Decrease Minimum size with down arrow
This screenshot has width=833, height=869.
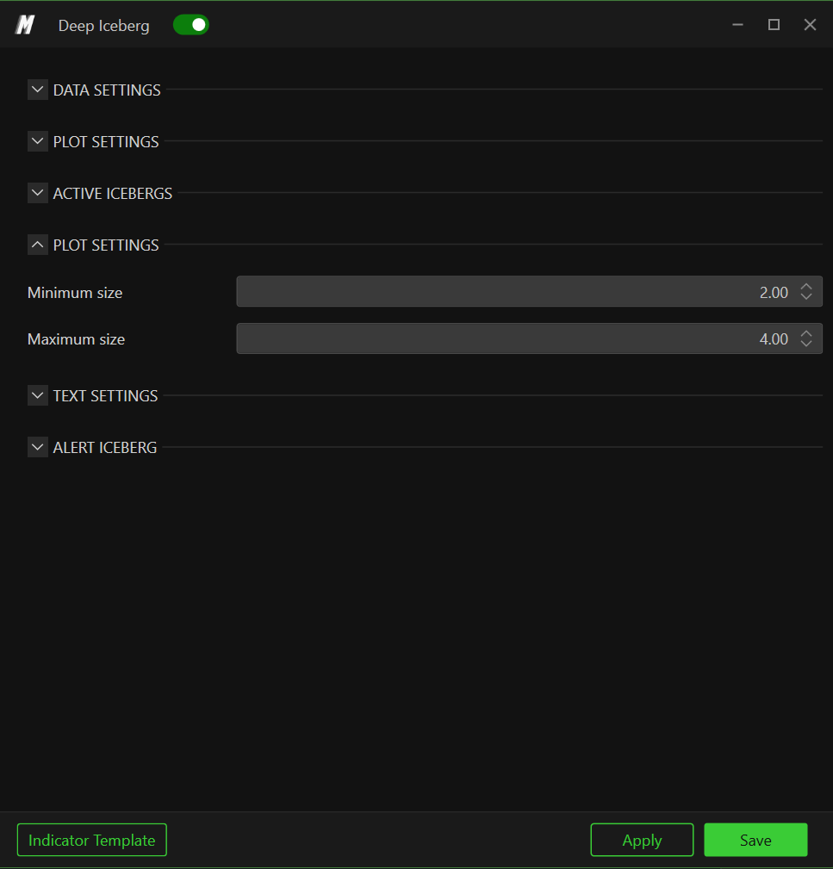click(806, 296)
